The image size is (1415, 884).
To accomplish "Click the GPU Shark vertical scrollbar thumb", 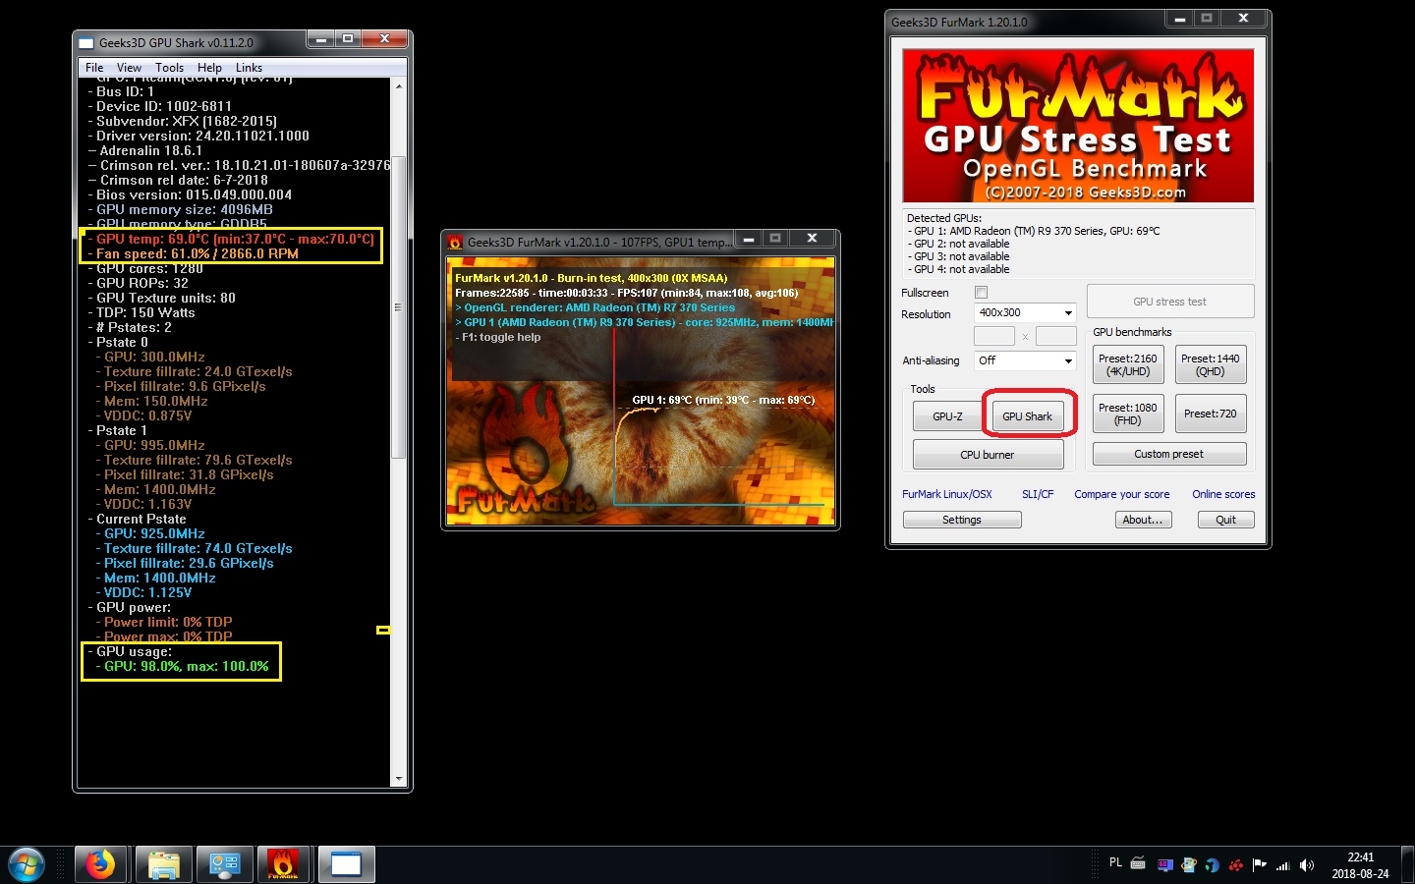I will 399,306.
